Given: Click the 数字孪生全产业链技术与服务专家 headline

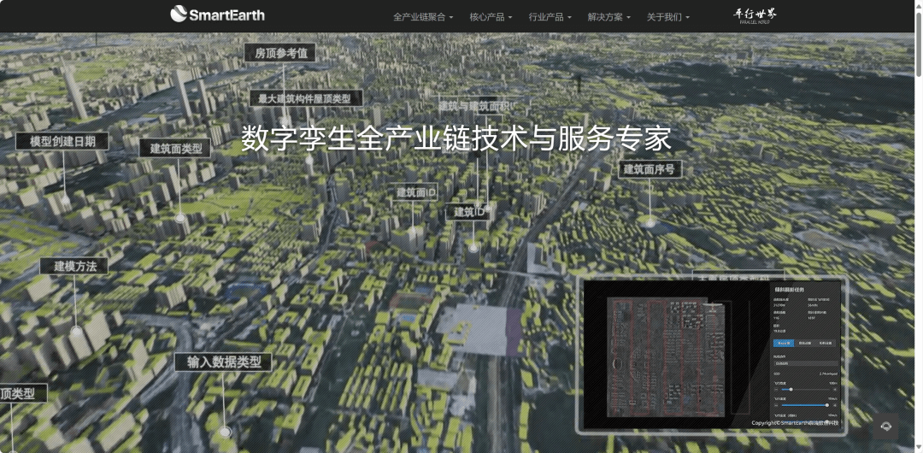Looking at the screenshot, I should 456,138.
